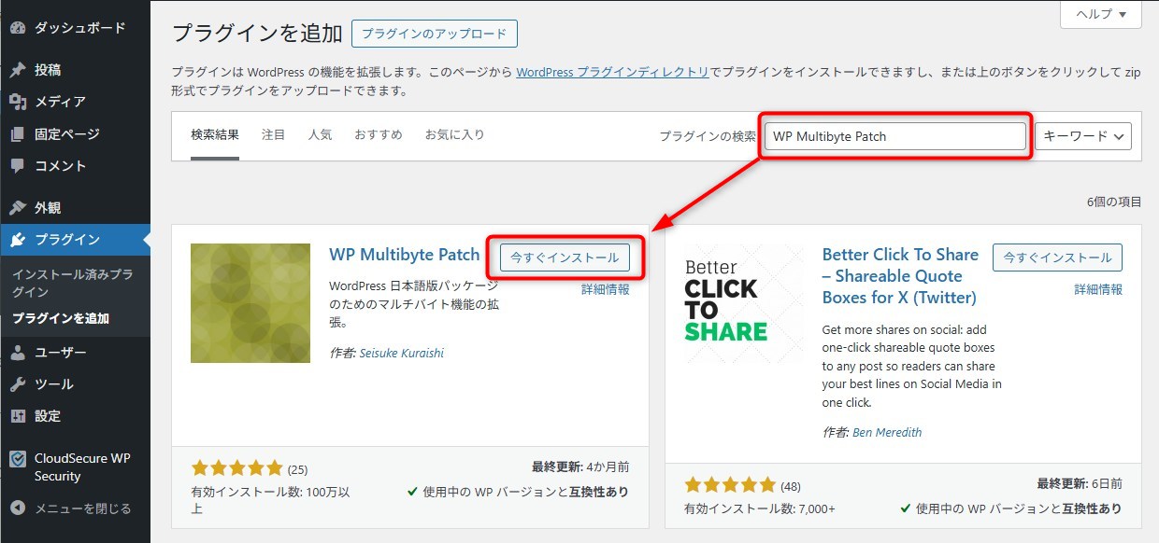This screenshot has height=543, width=1159.
Task: Open the WordPress プラグインディレクトリ link
Action: (612, 72)
